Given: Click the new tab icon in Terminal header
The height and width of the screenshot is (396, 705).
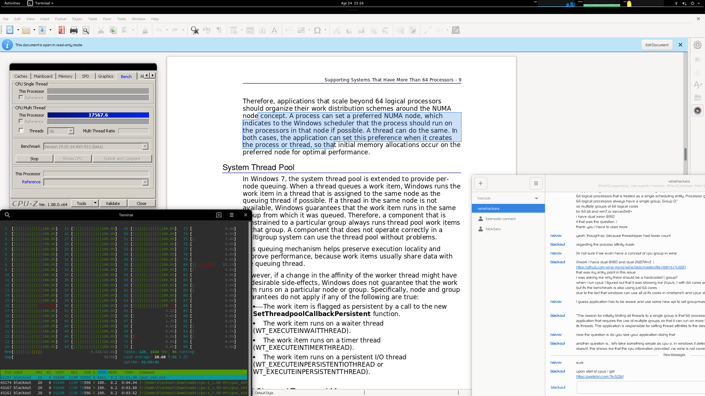Looking at the screenshot, I should pyautogui.click(x=219, y=215).
